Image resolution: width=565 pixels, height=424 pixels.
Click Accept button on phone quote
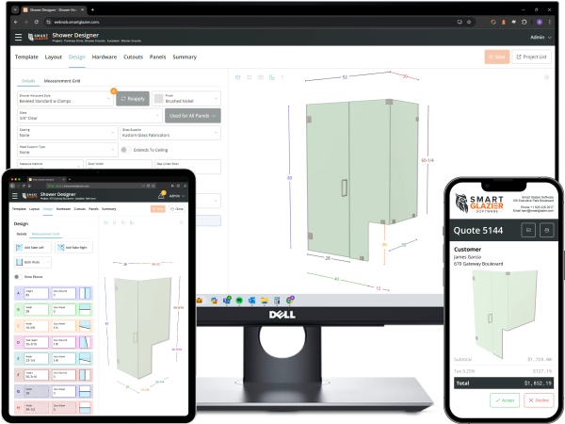(x=505, y=400)
